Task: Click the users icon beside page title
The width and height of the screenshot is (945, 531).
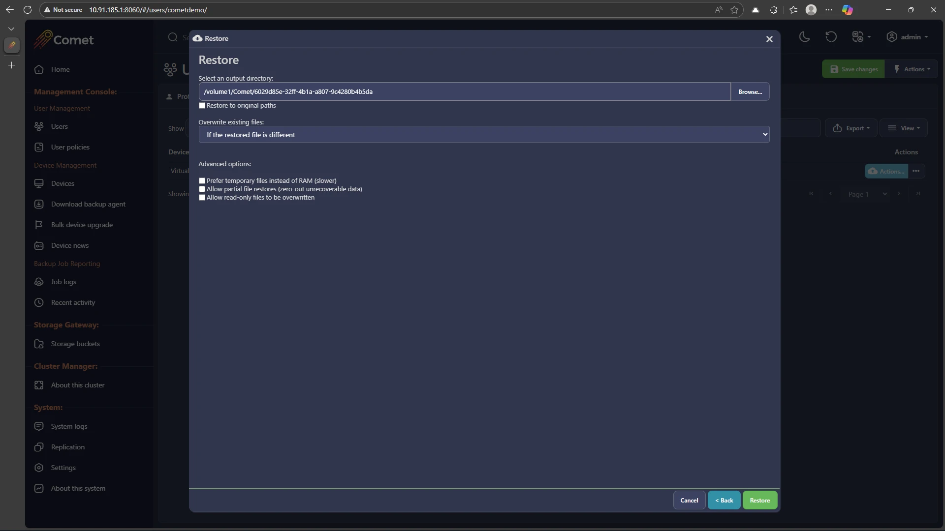Action: point(170,69)
